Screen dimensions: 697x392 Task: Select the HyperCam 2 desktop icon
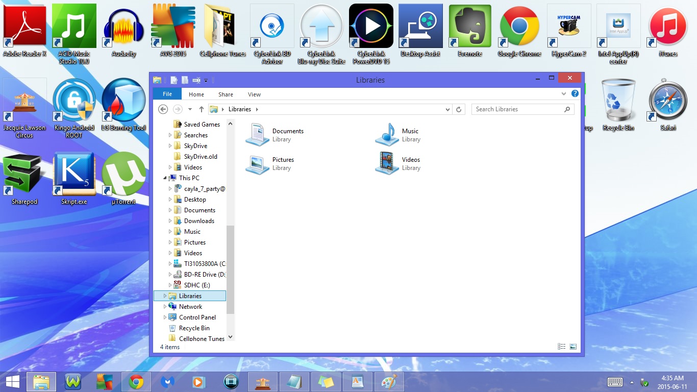click(569, 30)
